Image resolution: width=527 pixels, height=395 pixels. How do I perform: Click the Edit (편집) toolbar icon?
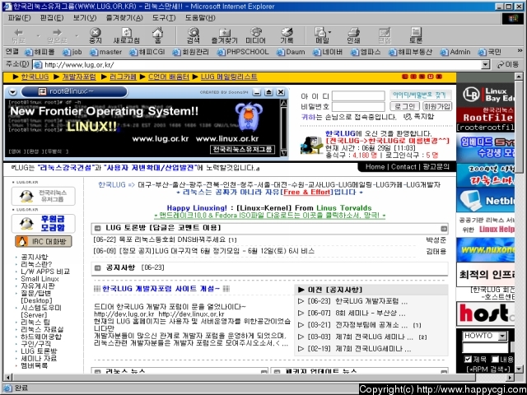click(385, 32)
